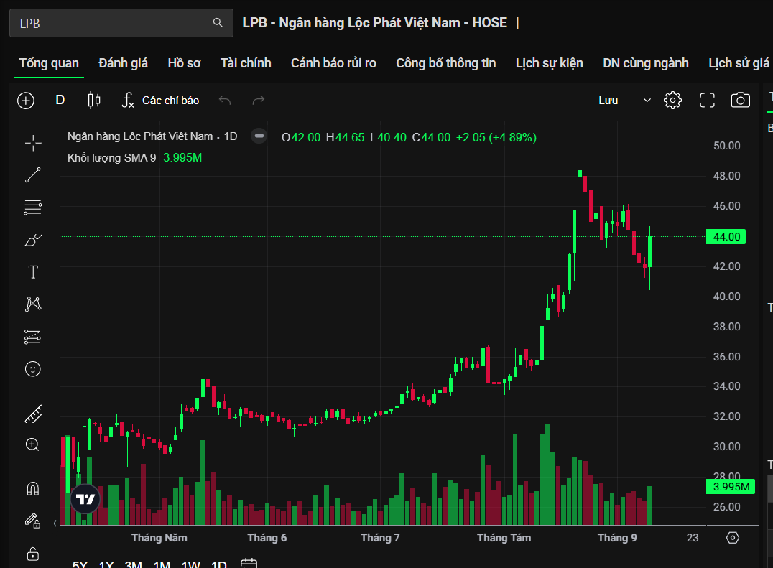Open the Lịch sự kiện tab
The width and height of the screenshot is (773, 568).
click(x=549, y=63)
